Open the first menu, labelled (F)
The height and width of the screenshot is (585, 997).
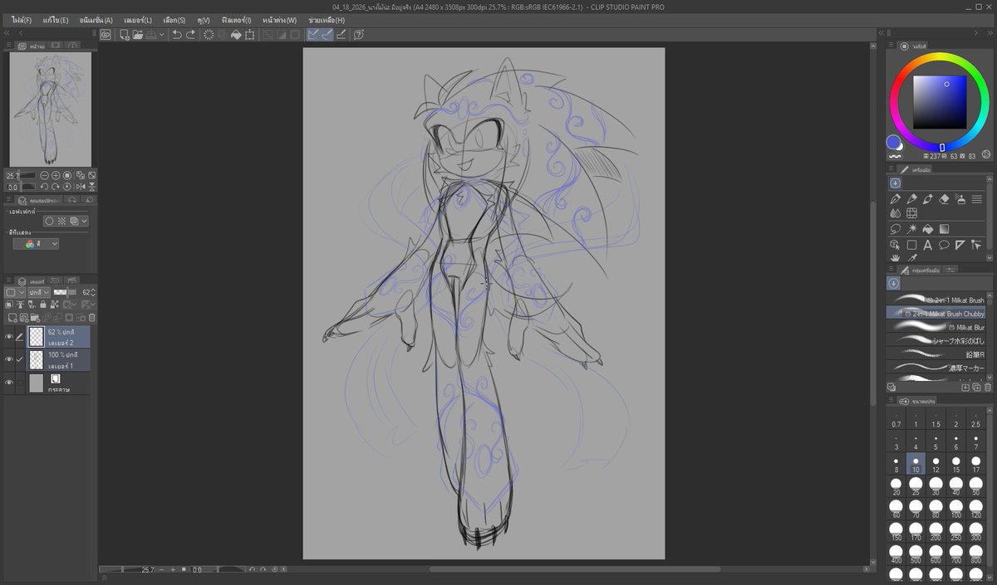(21, 20)
